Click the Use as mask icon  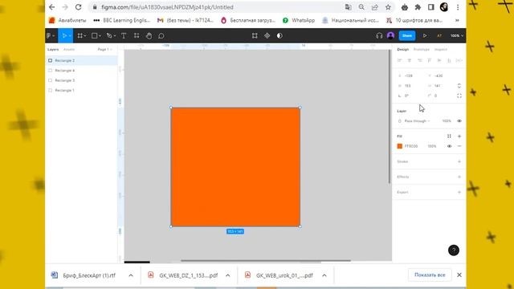pos(279,35)
